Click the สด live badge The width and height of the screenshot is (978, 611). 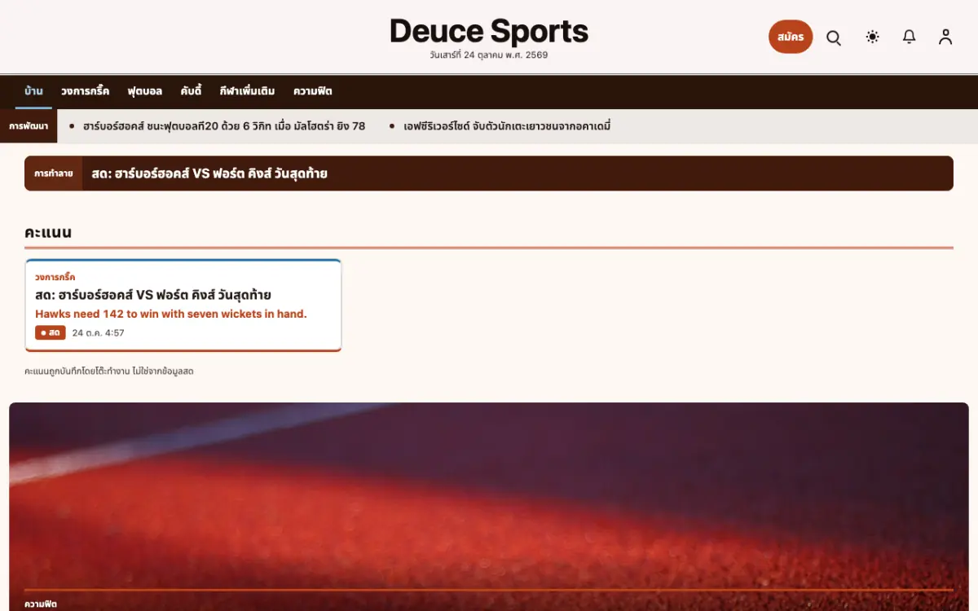coord(51,332)
